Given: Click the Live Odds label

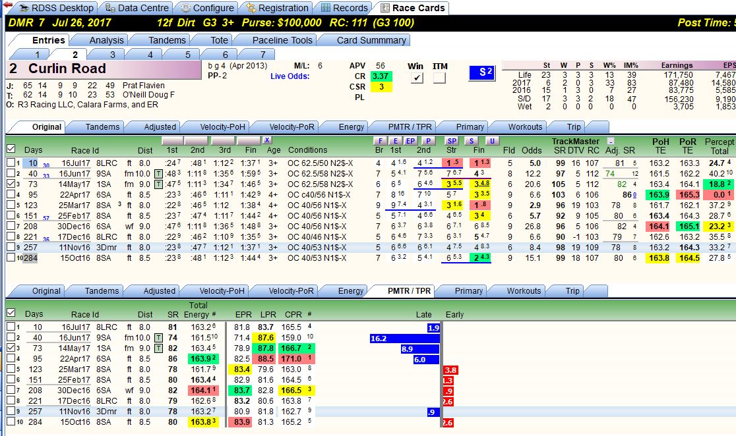Looking at the screenshot, I should [x=290, y=76].
